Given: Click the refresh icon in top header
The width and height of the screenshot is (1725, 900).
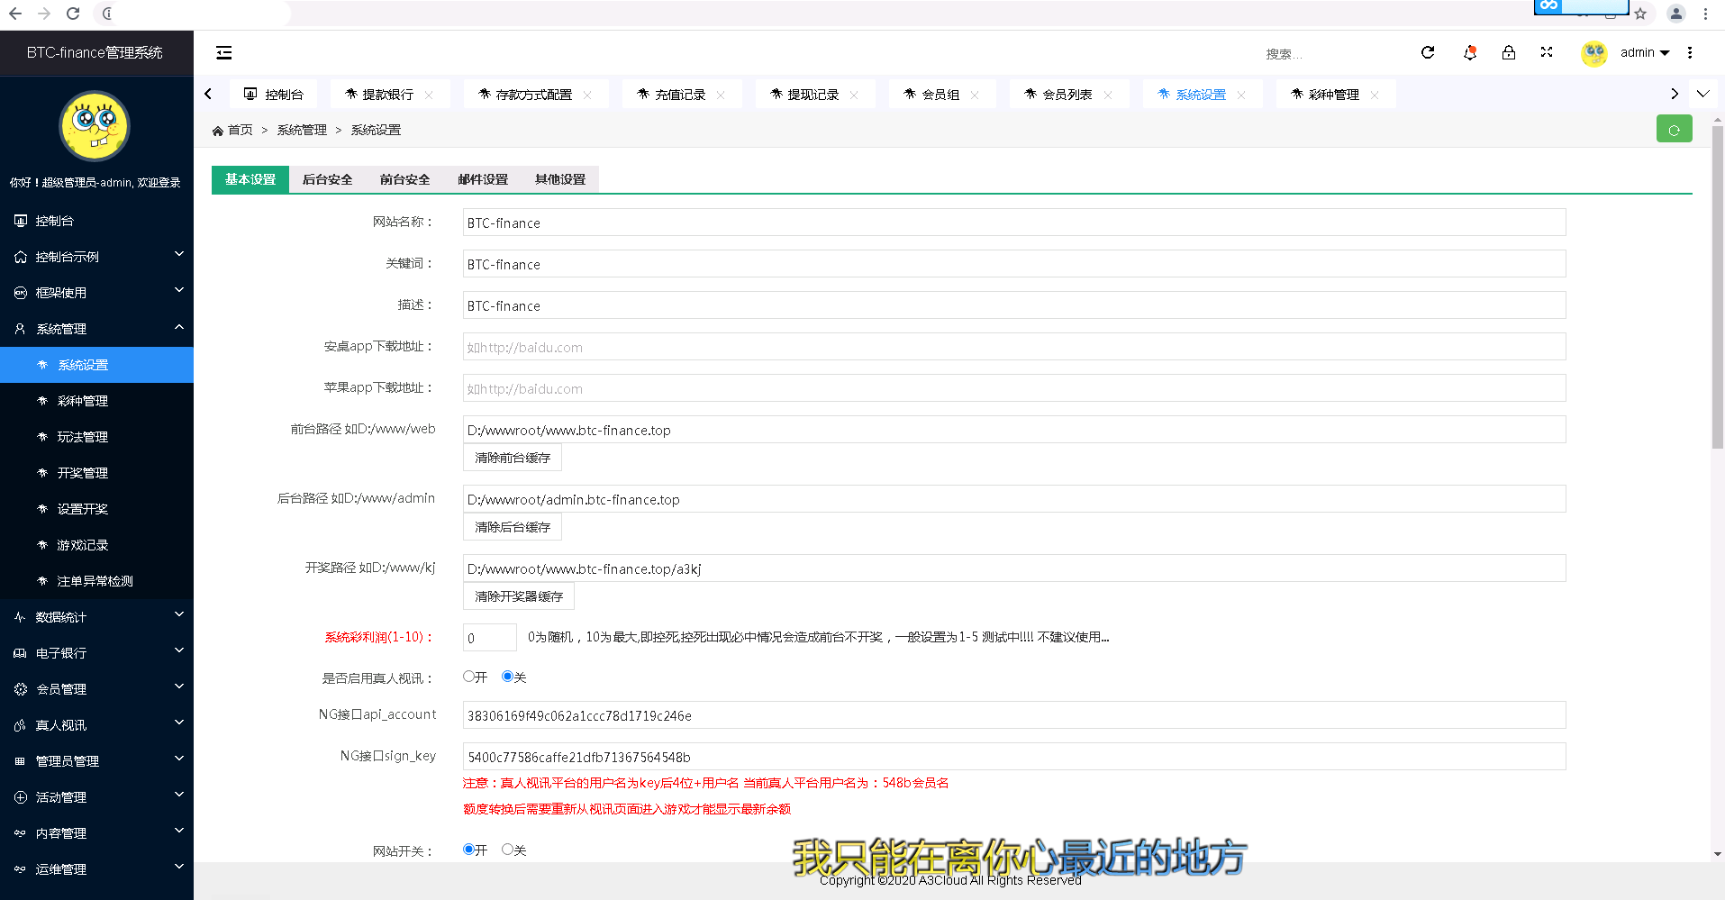Looking at the screenshot, I should [x=1428, y=53].
